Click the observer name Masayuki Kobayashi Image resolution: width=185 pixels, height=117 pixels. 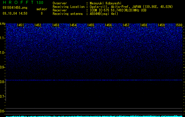[x=106, y=3]
